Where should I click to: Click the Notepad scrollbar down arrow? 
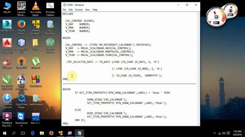(198, 124)
